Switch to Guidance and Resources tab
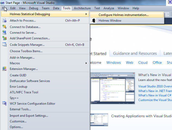This screenshot has height=130, width=172. coord(135,53)
